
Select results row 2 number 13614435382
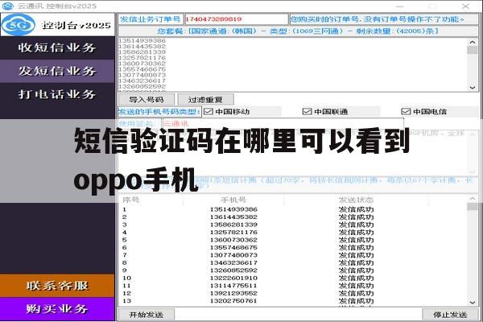tap(233, 217)
